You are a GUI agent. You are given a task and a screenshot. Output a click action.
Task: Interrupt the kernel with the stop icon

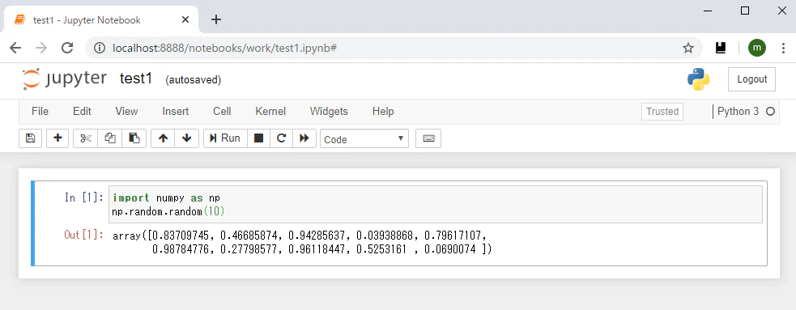[x=258, y=138]
